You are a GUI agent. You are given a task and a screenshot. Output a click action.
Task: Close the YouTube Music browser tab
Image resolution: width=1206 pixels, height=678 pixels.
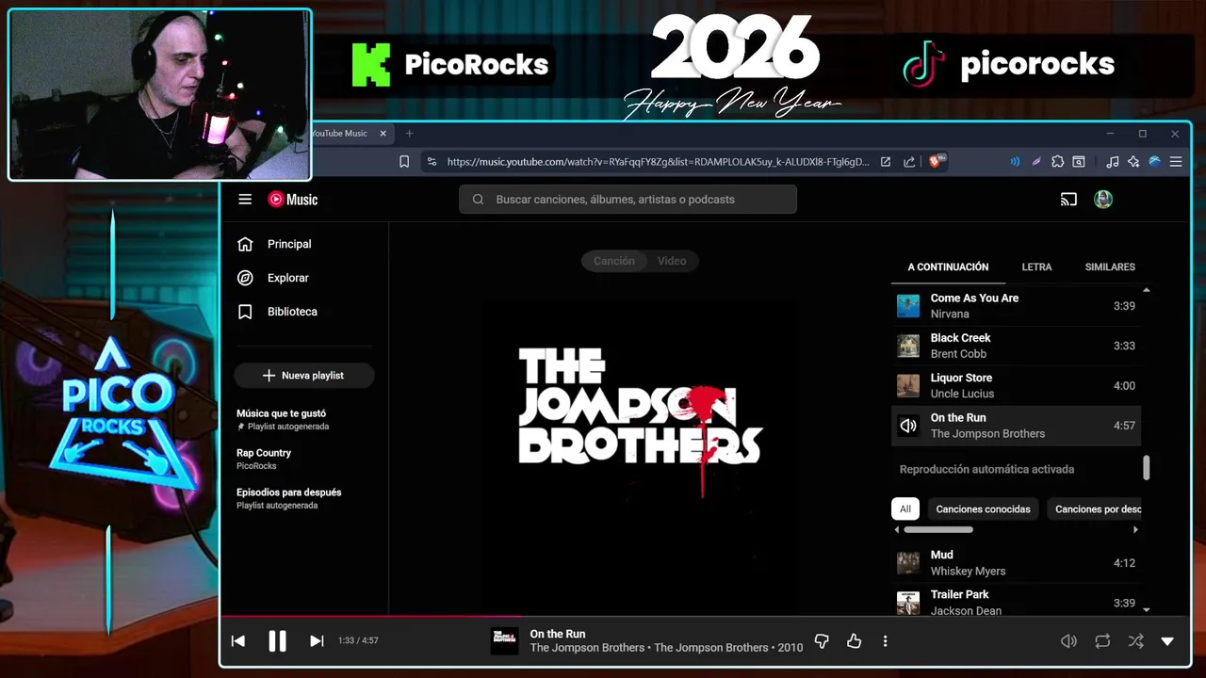[x=383, y=134]
